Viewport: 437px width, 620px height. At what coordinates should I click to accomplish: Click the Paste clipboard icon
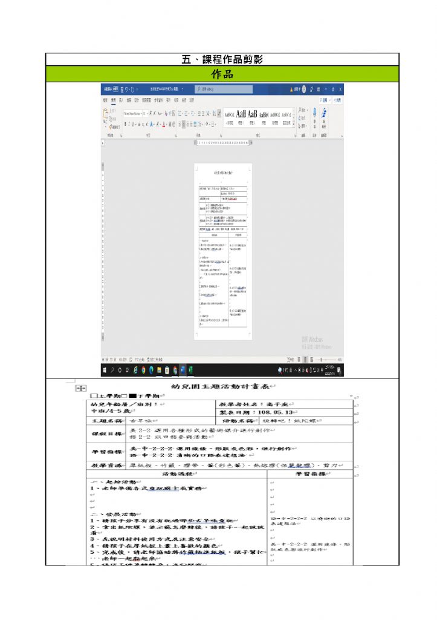click(106, 113)
